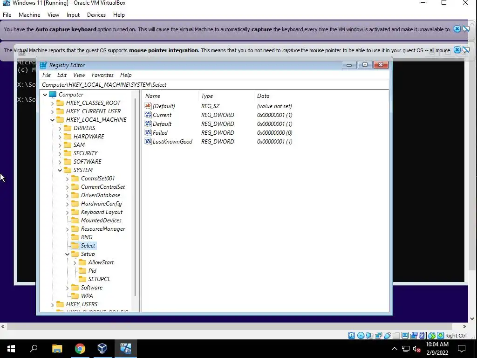
Task: Expand ControlSet001 key
Action: coord(67,179)
